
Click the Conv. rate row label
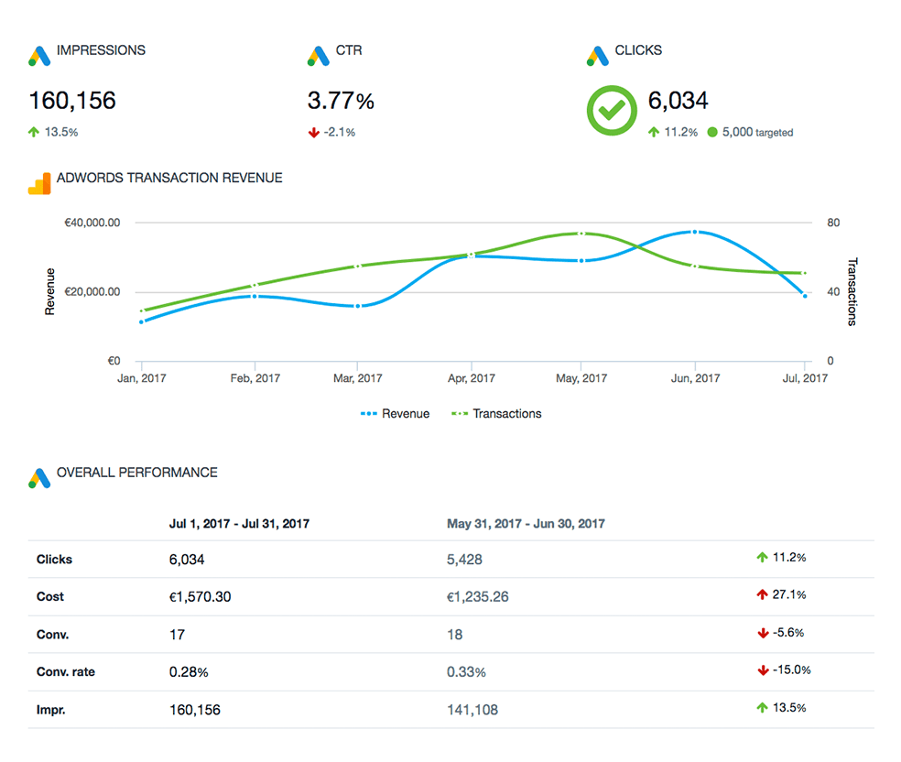click(x=65, y=671)
